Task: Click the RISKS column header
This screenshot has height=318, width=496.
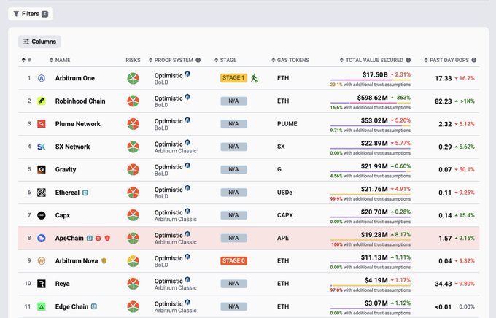Action: point(133,60)
